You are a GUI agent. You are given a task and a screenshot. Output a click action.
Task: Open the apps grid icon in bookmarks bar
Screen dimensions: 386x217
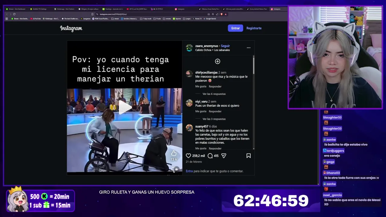click(x=7, y=19)
